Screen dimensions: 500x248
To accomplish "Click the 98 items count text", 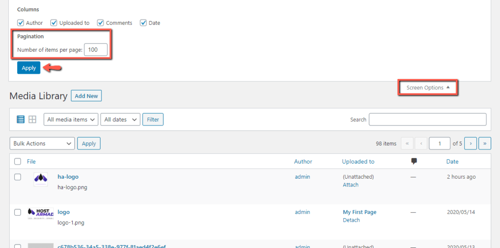I will point(386,144).
